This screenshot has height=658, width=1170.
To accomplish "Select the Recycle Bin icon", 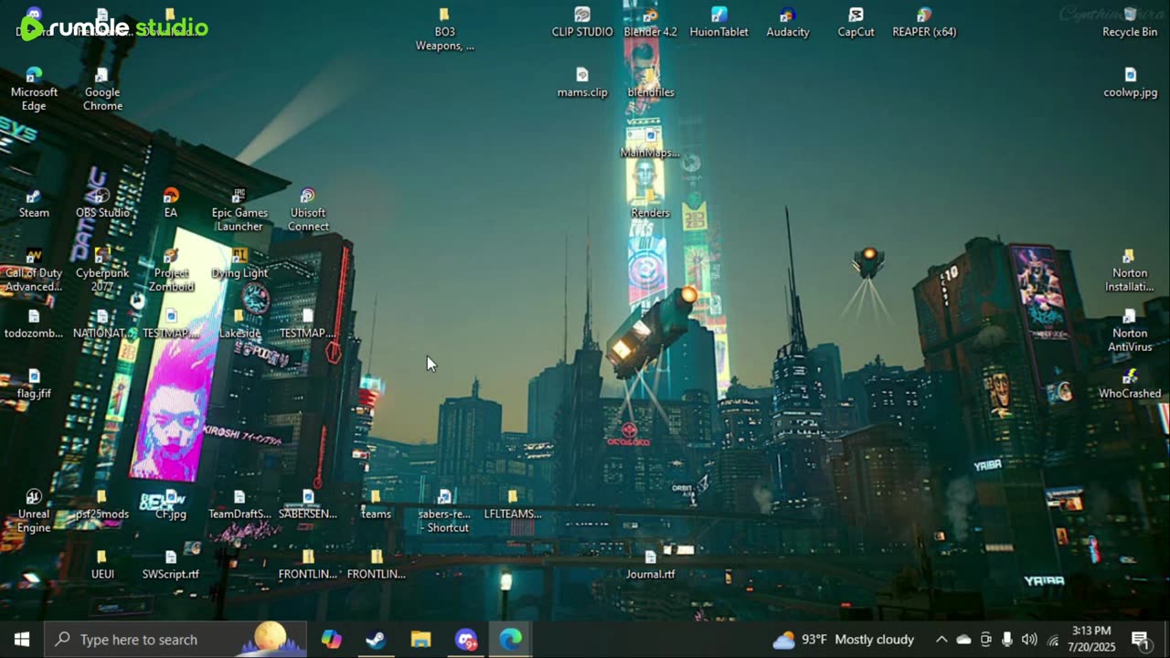I will tap(1131, 22).
